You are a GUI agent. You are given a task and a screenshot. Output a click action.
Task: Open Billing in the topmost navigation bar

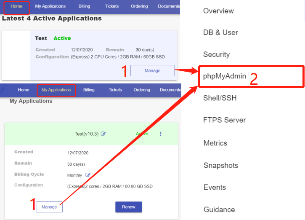coord(85,6)
